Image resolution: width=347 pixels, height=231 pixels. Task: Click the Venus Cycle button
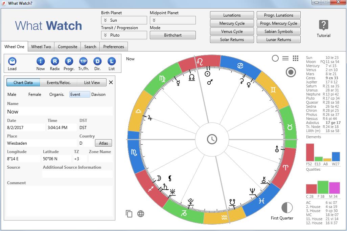tap(232, 31)
